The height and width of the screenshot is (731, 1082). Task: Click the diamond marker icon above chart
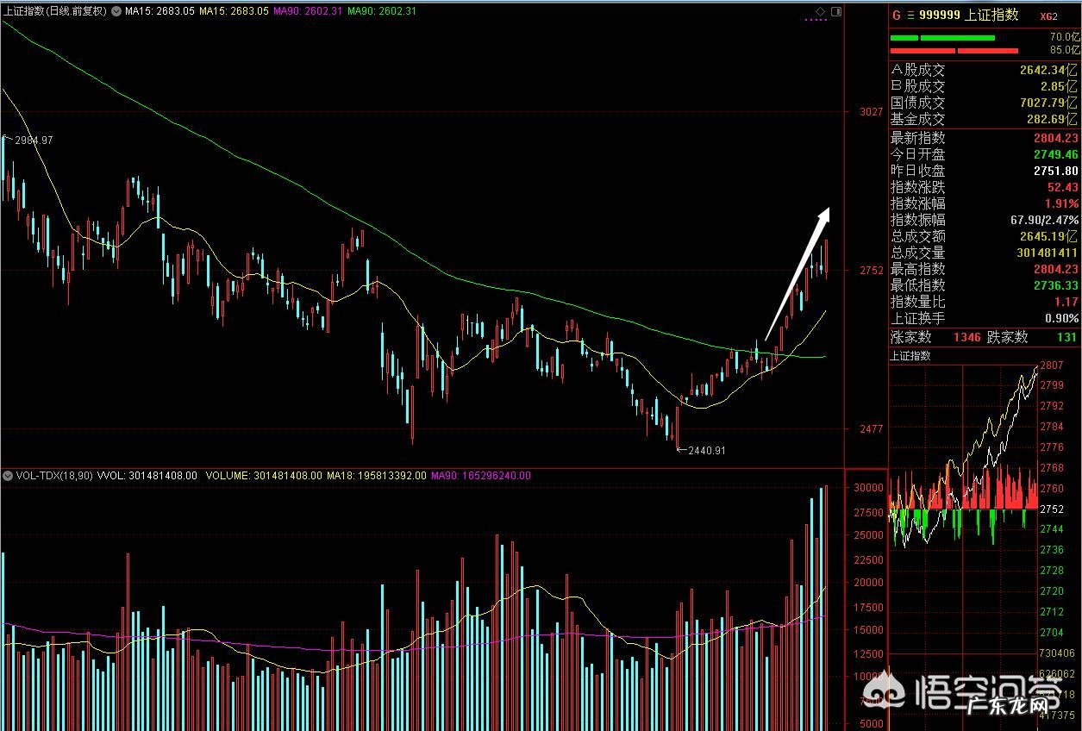(x=821, y=11)
